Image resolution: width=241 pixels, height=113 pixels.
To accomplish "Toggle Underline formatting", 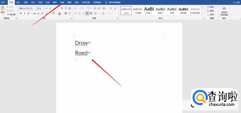I will pos(28,13).
